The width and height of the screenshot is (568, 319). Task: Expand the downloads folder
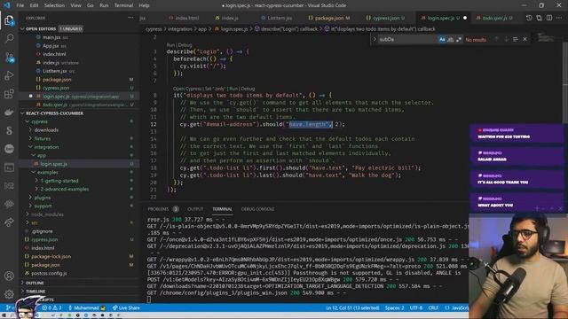(30, 130)
